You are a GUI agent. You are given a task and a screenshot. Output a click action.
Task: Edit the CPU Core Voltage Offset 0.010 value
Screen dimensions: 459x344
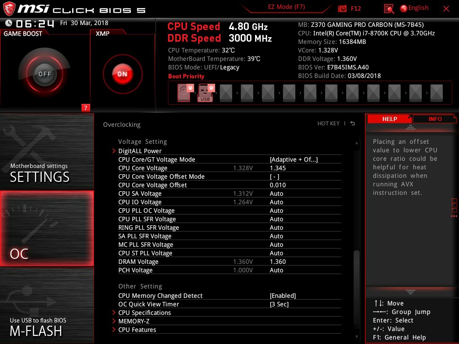tap(277, 185)
